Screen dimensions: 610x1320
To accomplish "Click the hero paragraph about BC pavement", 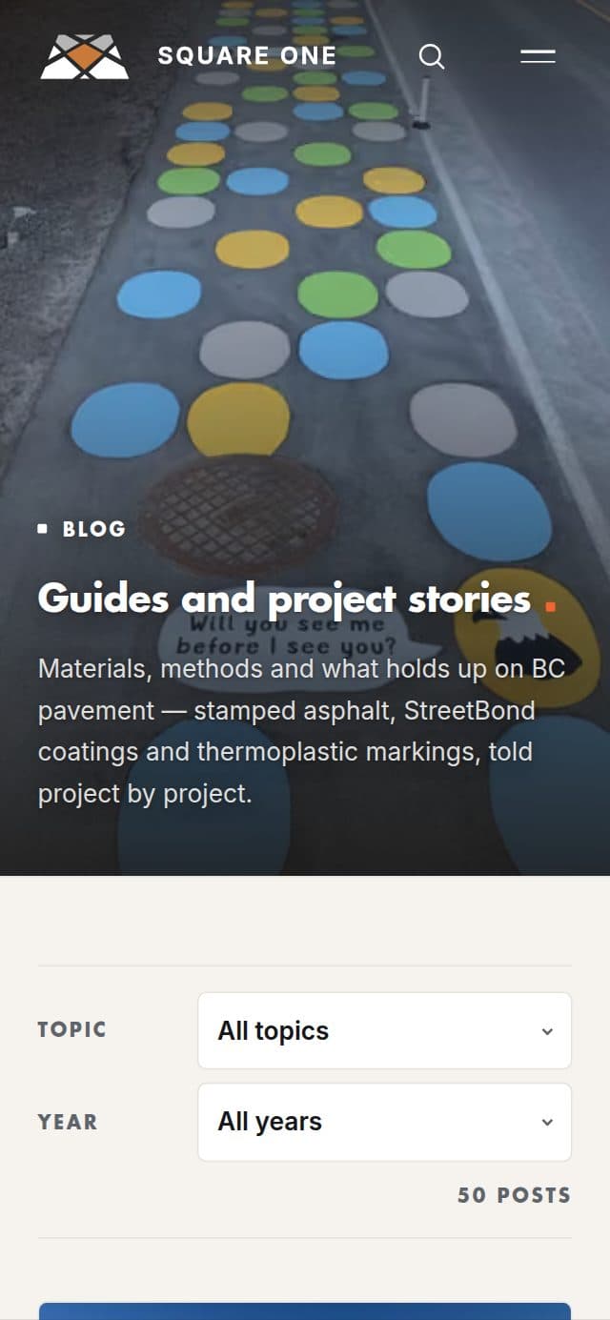I will click(x=301, y=731).
